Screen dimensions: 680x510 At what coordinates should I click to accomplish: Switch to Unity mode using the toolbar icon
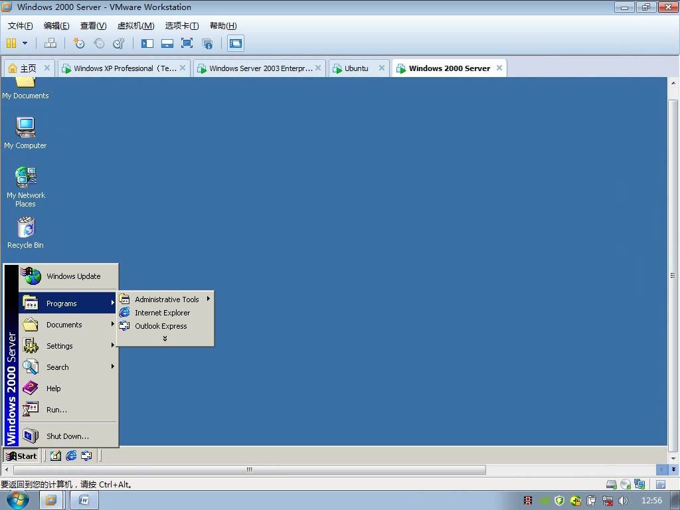(x=207, y=43)
